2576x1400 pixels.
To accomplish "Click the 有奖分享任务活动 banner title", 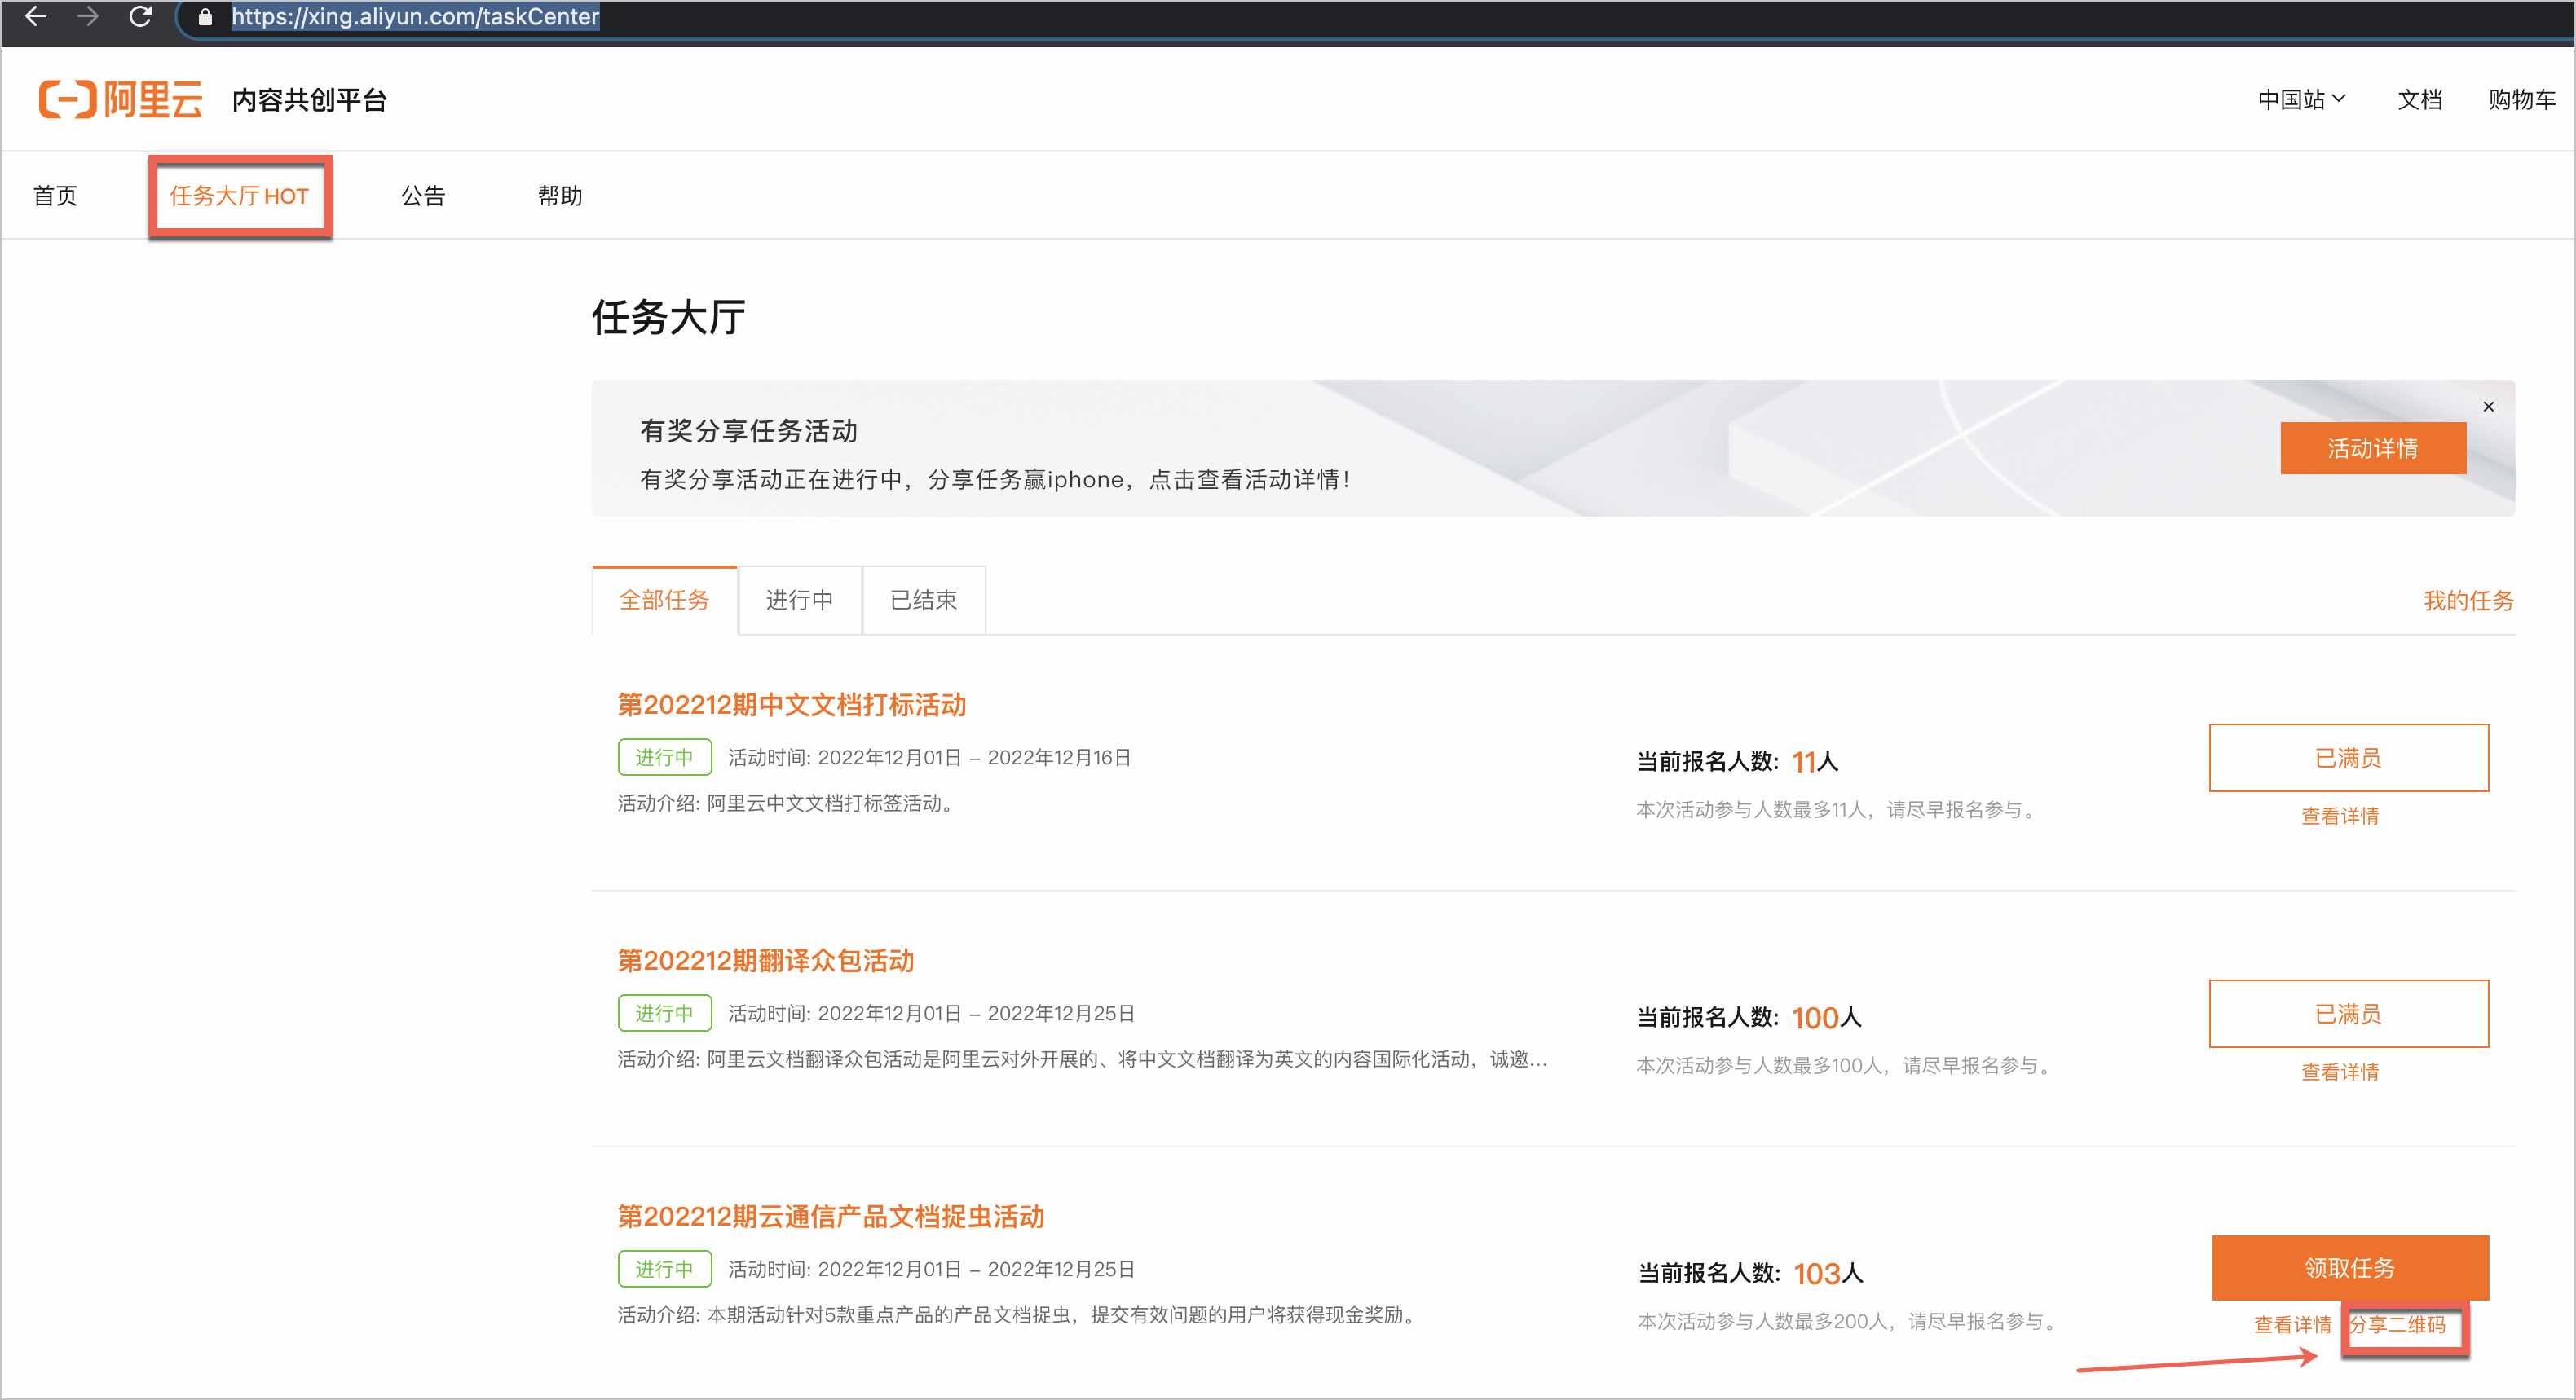I will (748, 431).
